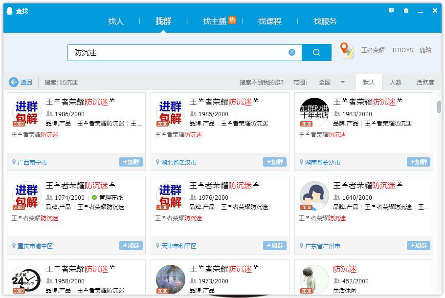Click the member count icon for 1986/2000
The height and width of the screenshot is (298, 445).
49,114
